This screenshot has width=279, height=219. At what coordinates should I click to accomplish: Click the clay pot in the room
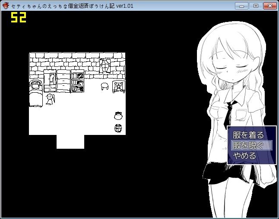coord(118,116)
